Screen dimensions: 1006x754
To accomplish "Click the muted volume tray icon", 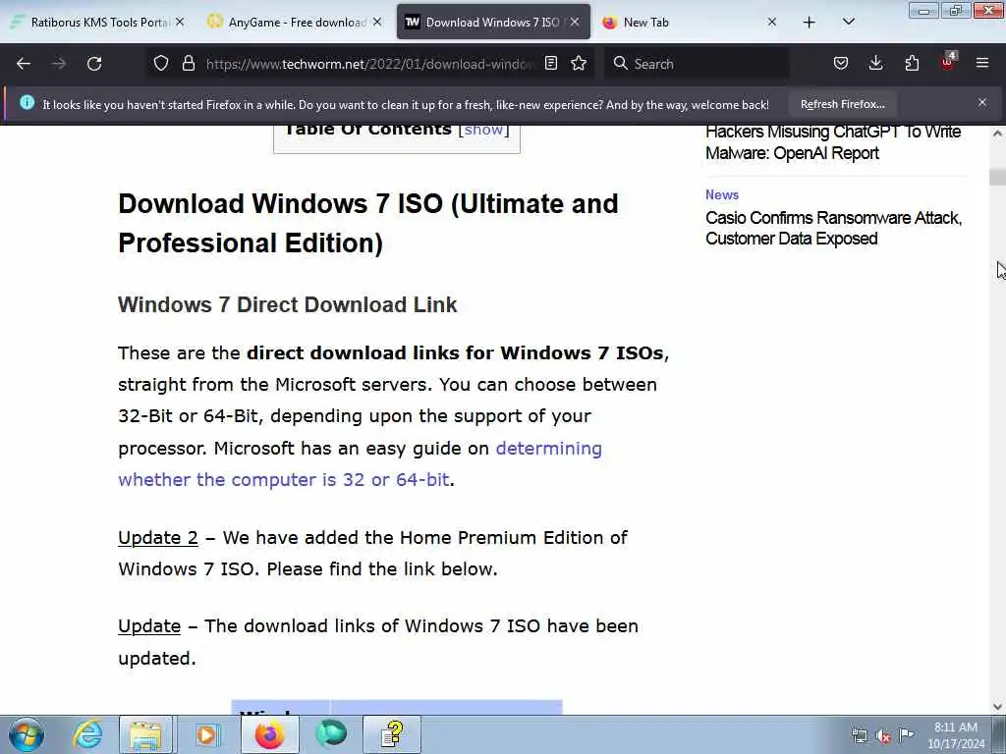I will (883, 735).
